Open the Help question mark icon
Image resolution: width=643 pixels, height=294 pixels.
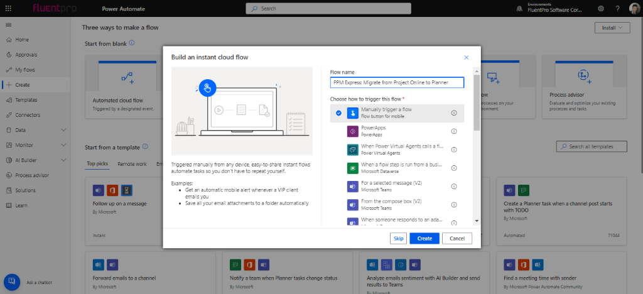618,8
